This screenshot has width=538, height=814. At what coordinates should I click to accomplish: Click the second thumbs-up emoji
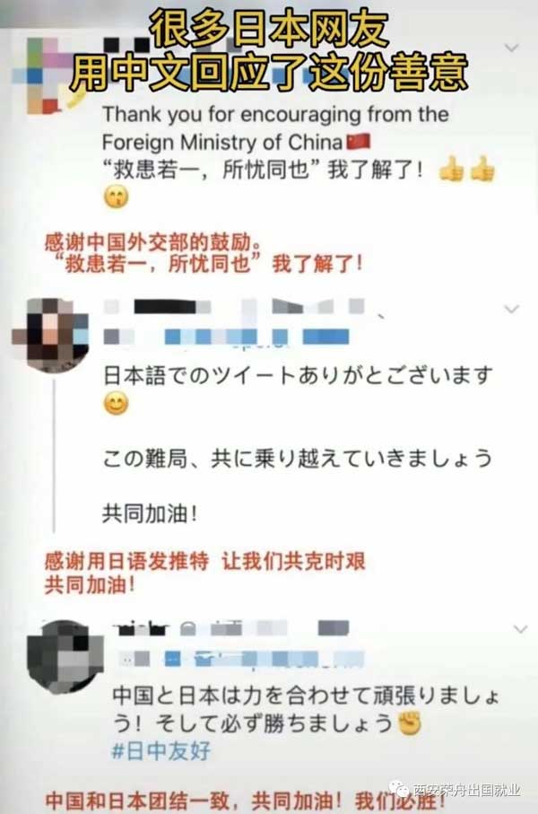[x=482, y=170]
